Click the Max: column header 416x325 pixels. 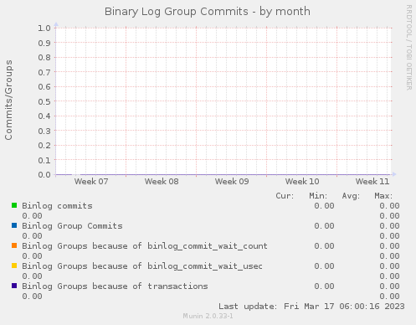coord(383,196)
